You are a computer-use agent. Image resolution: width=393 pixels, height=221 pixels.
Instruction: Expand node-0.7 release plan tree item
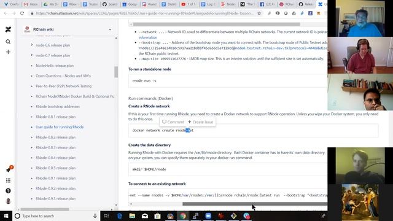(x=32, y=55)
